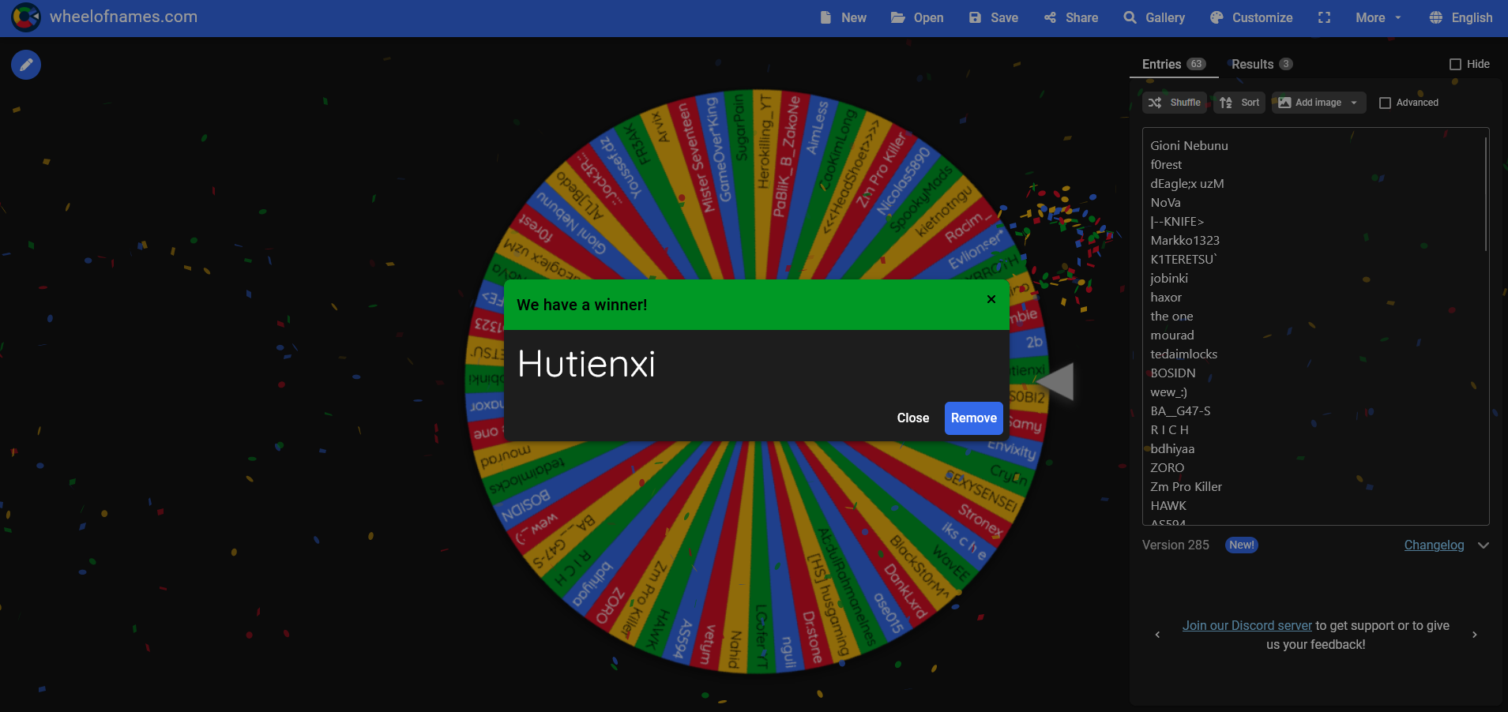Screen dimensions: 1508x712
Task: Click the Share icon button
Action: pos(1070,17)
